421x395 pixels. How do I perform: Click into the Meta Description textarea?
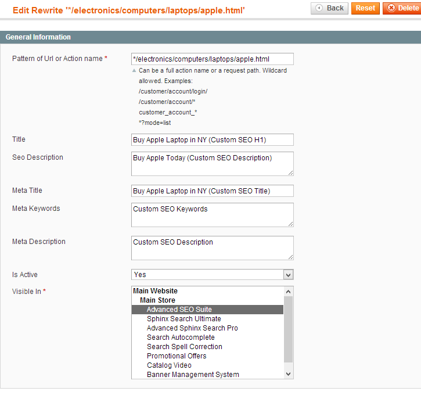213,248
